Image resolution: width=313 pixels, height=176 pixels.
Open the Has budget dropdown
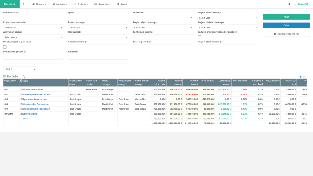98,37
